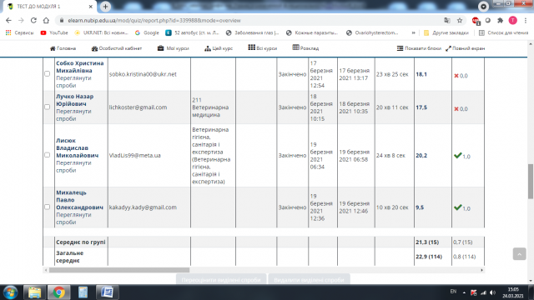534x300 pixels.
Task: Open the Google bookmark
Action: point(147,32)
